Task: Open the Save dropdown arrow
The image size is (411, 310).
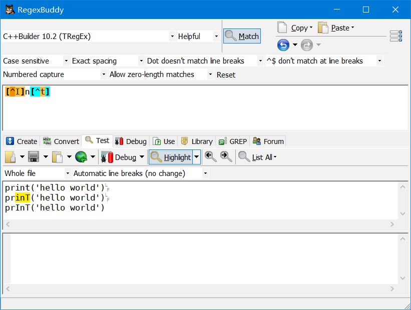Action: point(46,157)
